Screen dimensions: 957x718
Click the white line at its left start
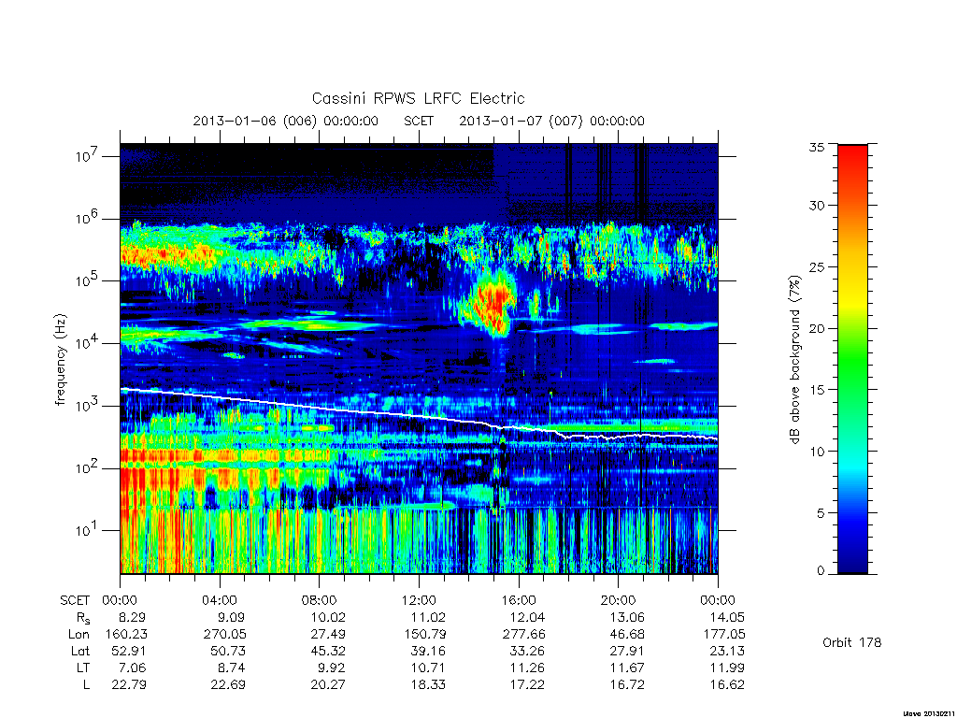point(122,389)
